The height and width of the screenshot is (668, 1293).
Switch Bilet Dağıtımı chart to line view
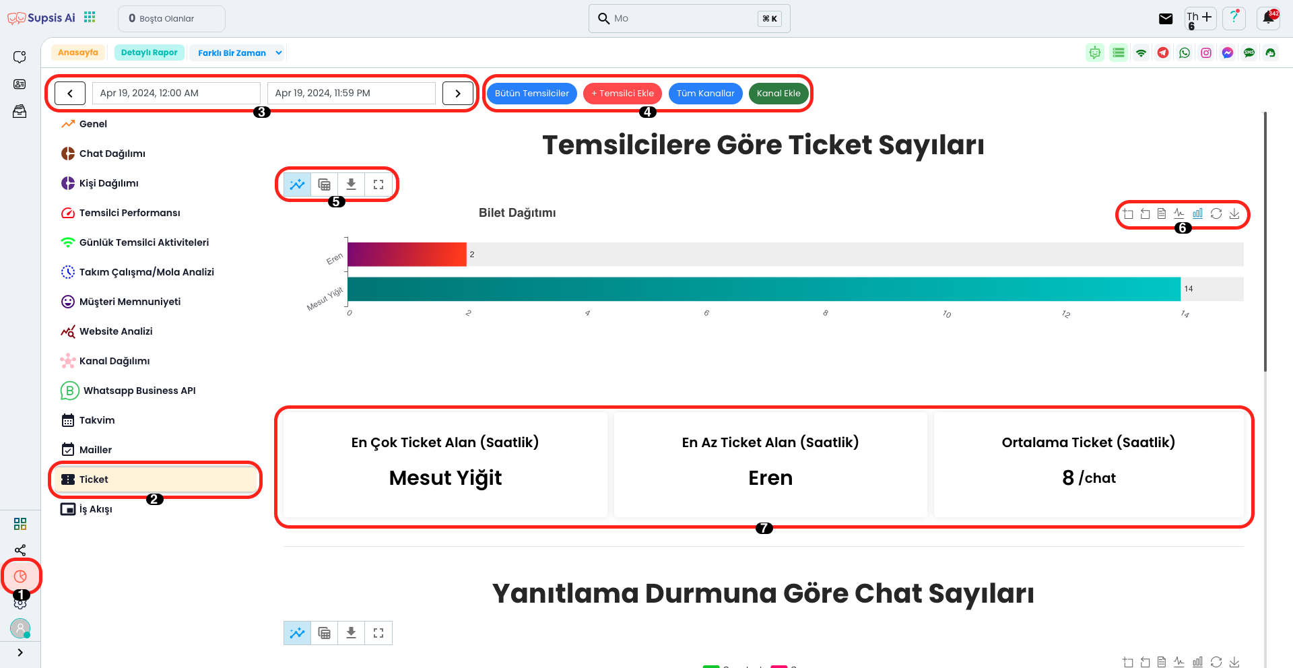1179,213
